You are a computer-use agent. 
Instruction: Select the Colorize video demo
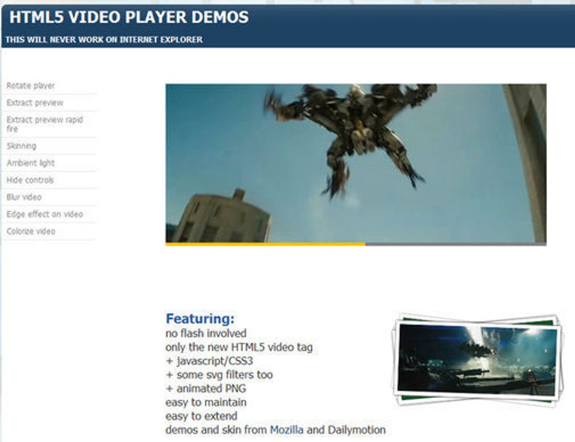(31, 231)
